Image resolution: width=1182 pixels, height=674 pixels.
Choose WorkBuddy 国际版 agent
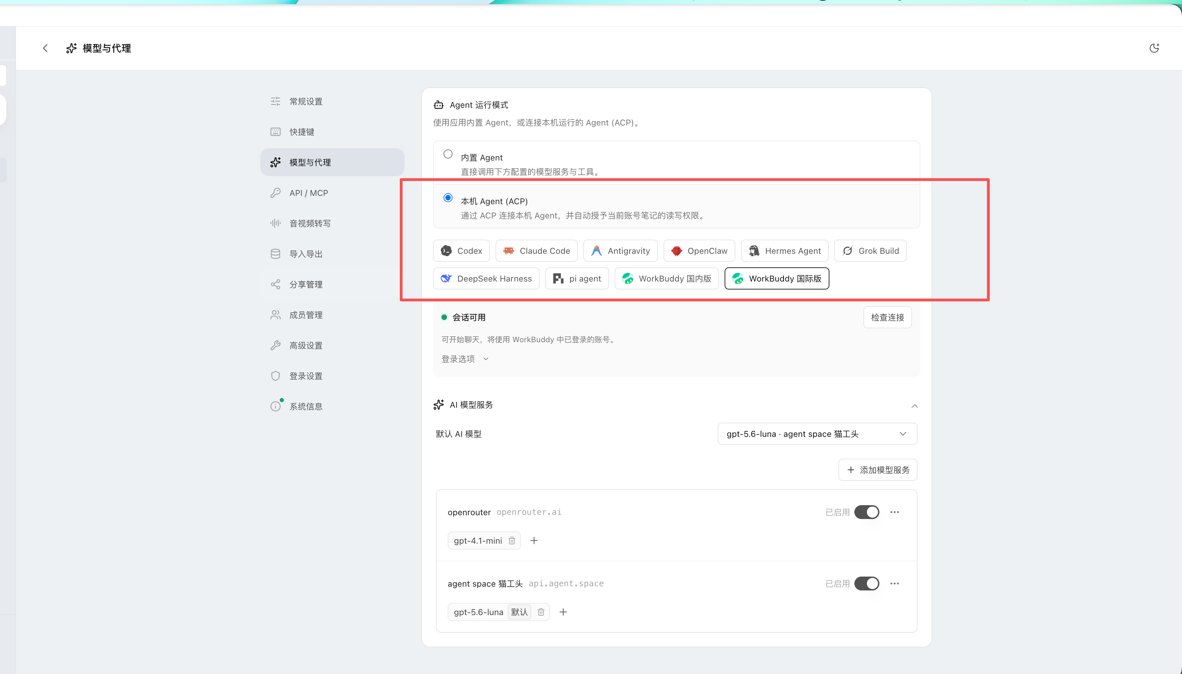point(777,279)
